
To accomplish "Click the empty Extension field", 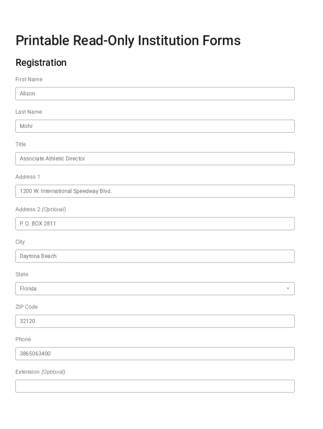I will point(155,386).
